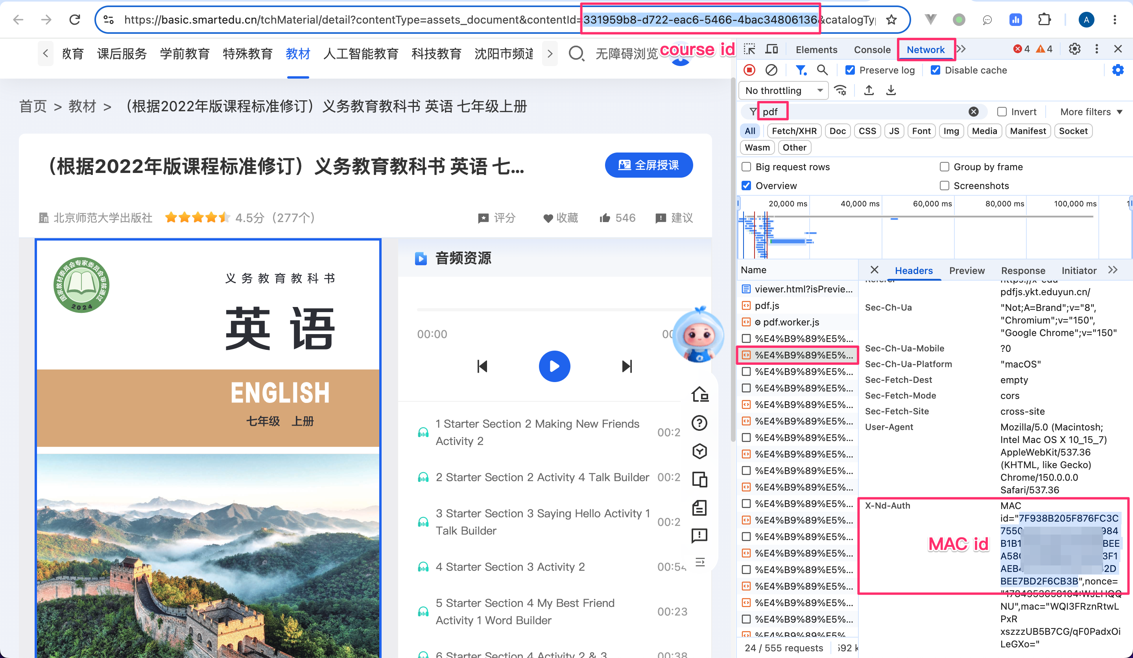1133x658 pixels.
Task: Open the No throttling dropdown
Action: coord(784,91)
